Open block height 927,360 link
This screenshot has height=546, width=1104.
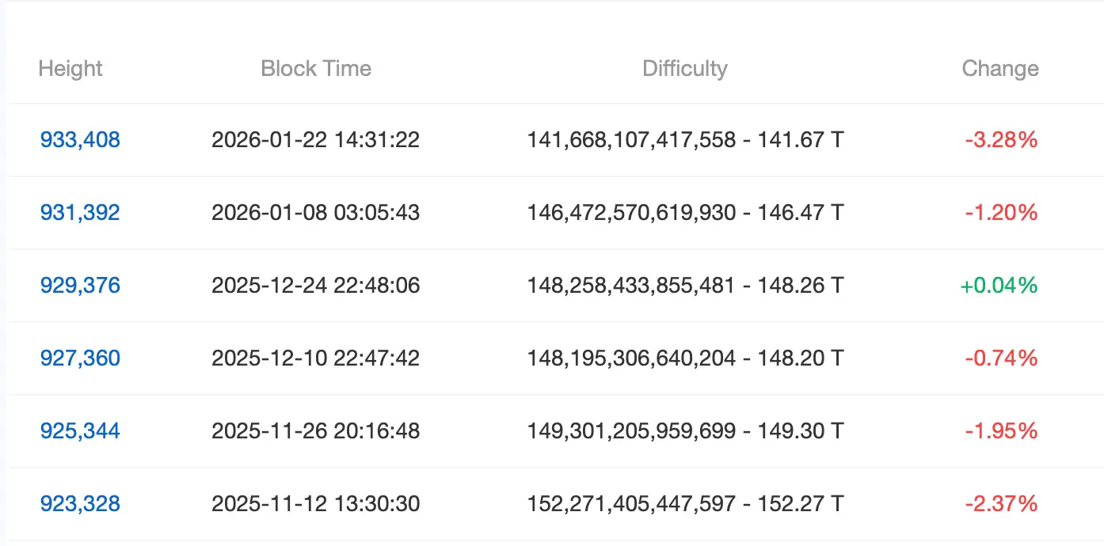coord(80,358)
